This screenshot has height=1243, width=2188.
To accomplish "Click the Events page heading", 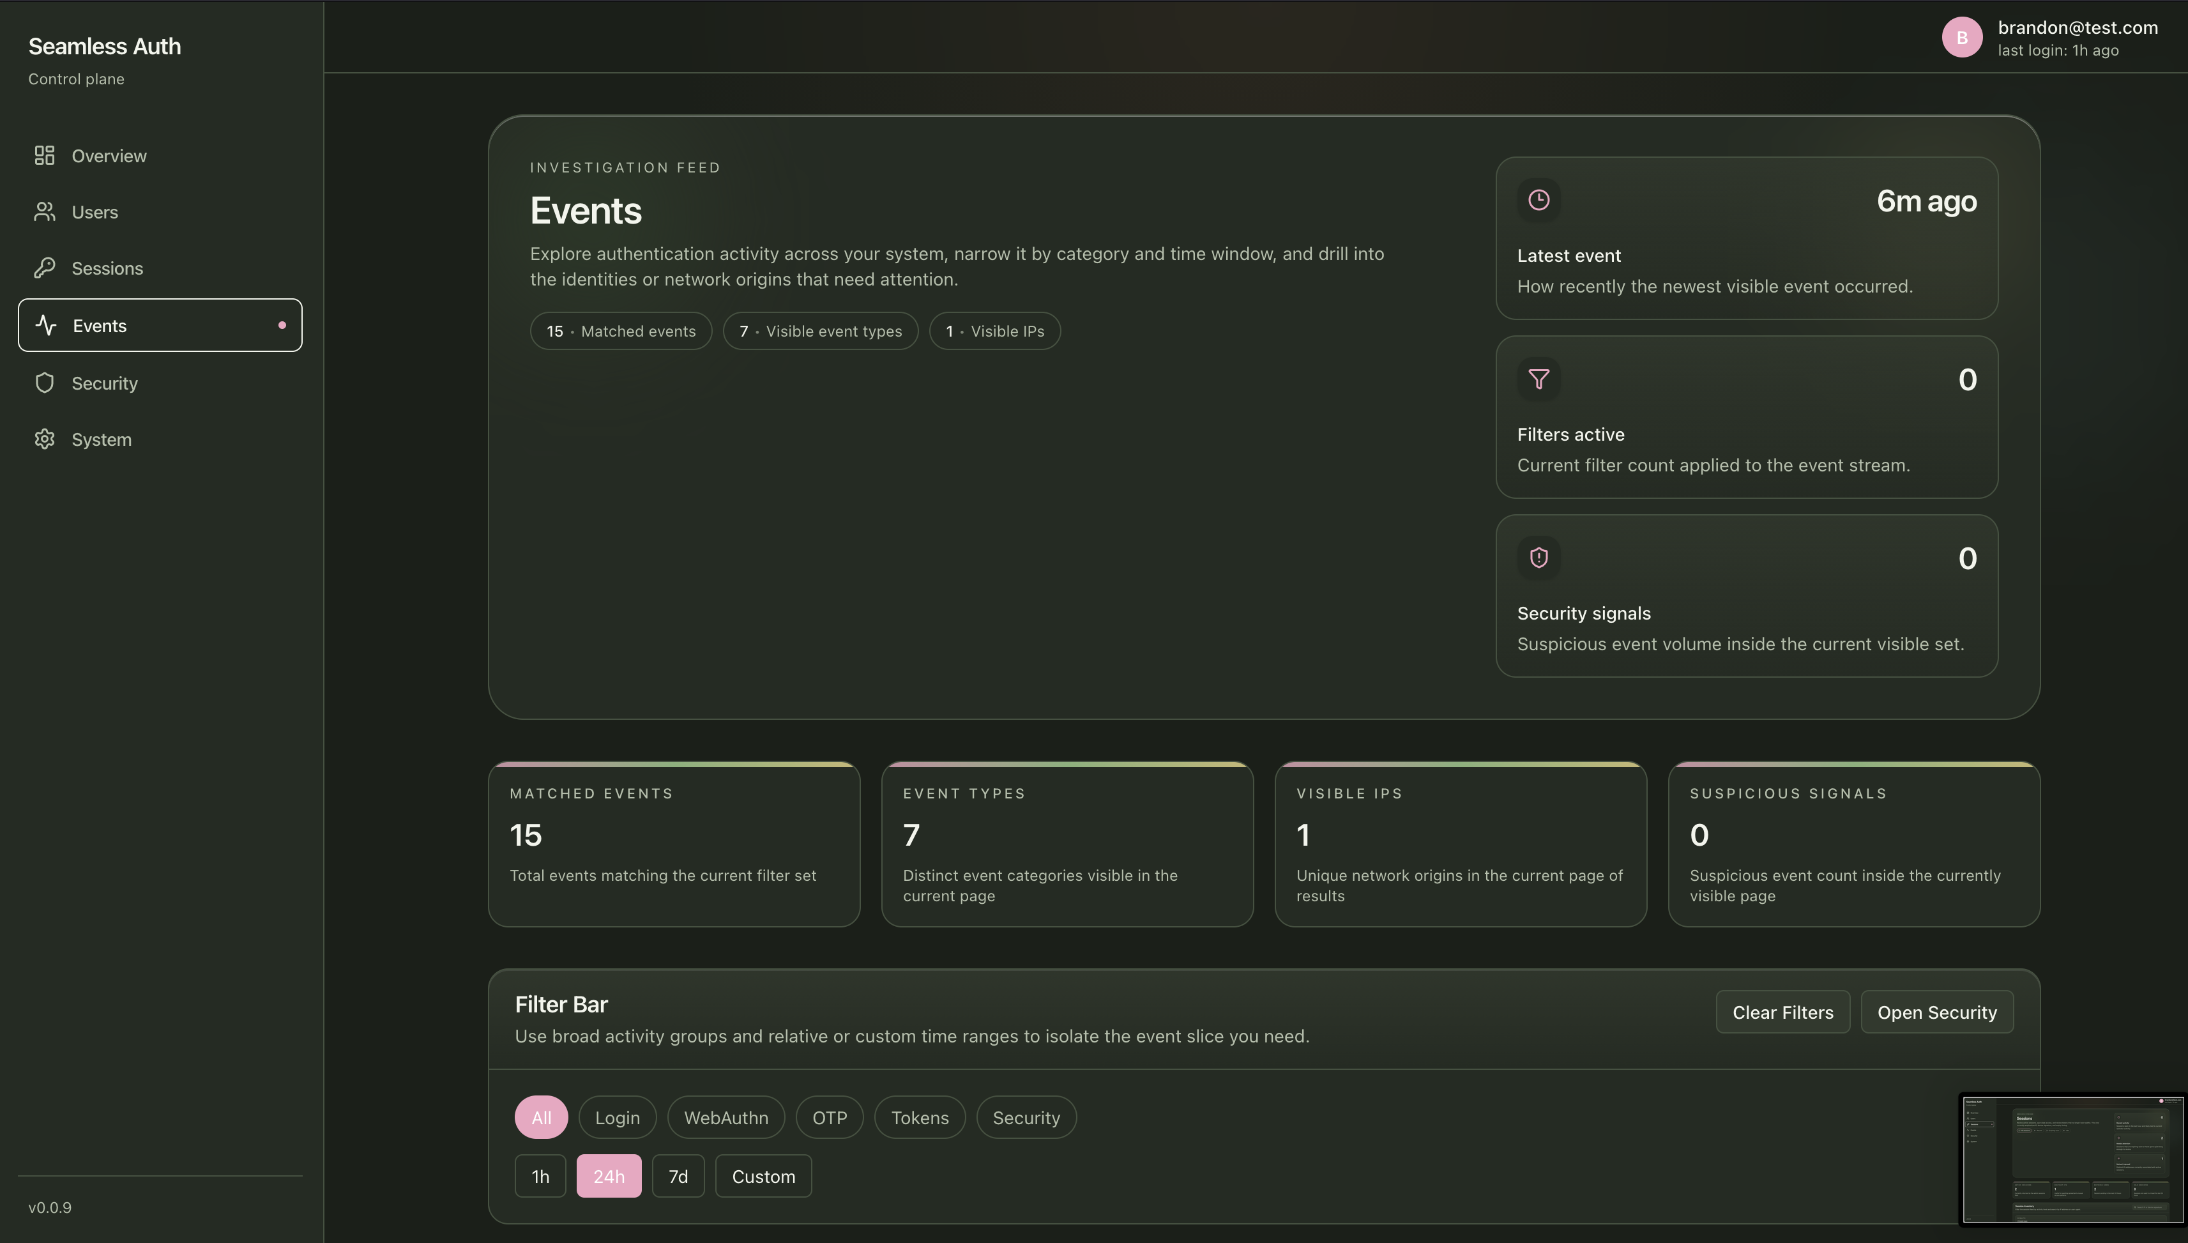I will pos(586,211).
